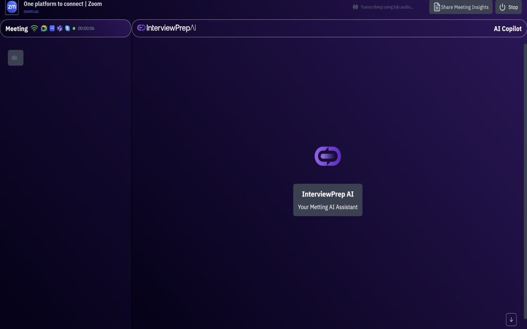Click the Zoom app logo
The height and width of the screenshot is (329, 527).
point(12,7)
